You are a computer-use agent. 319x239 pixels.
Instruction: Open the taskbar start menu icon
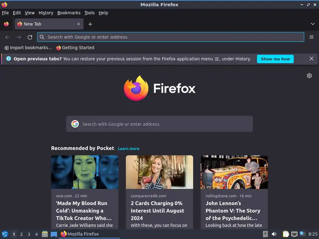click(5, 234)
